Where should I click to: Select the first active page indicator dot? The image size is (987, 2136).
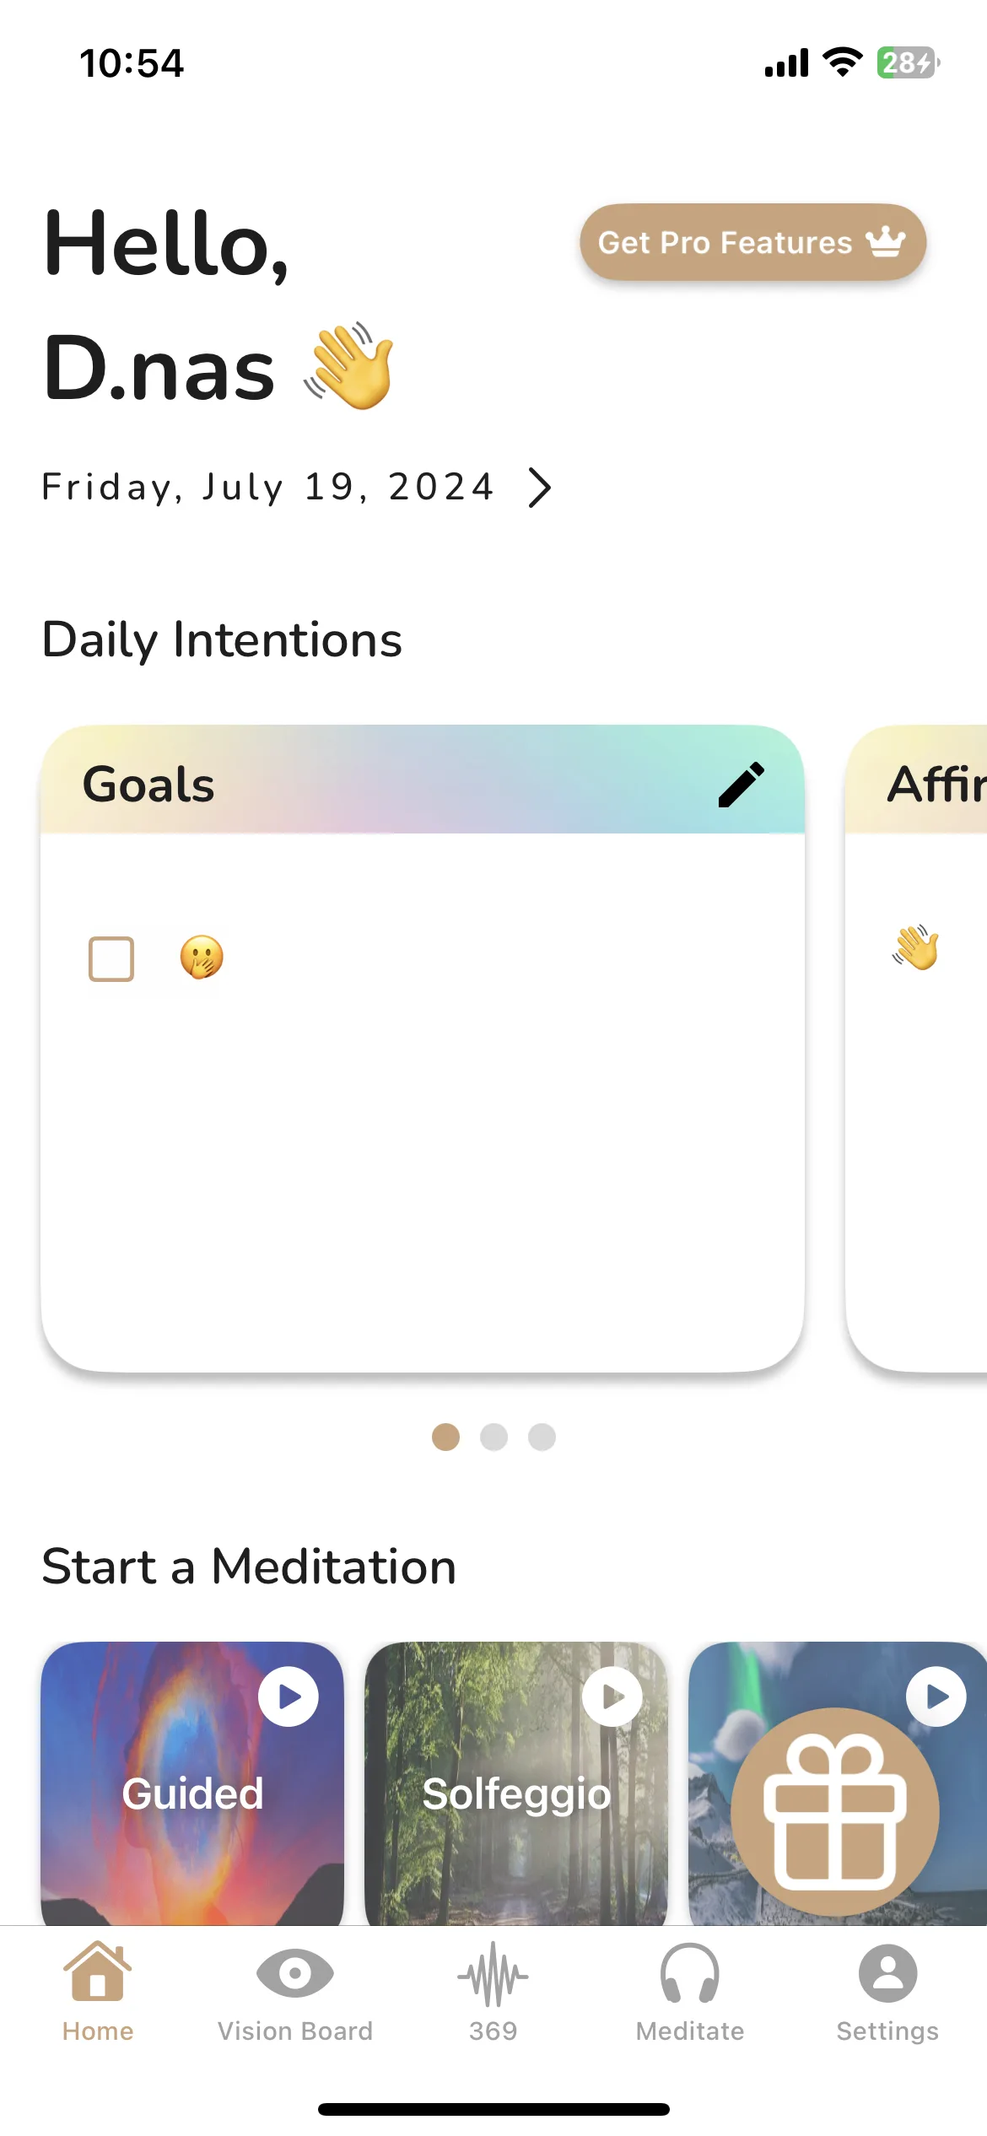[x=445, y=1437]
